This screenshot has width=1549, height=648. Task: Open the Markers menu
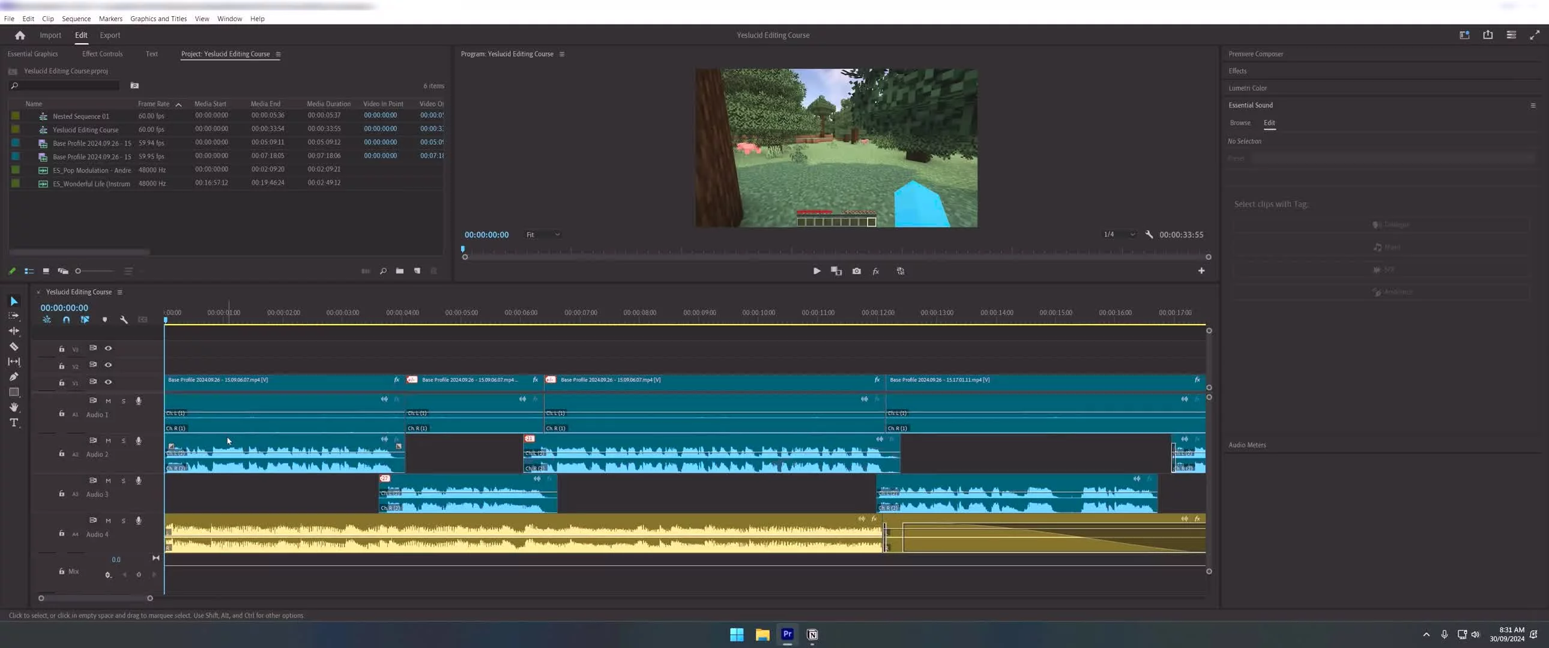(x=110, y=19)
